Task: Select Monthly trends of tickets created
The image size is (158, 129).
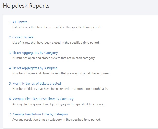Action: click(35, 84)
